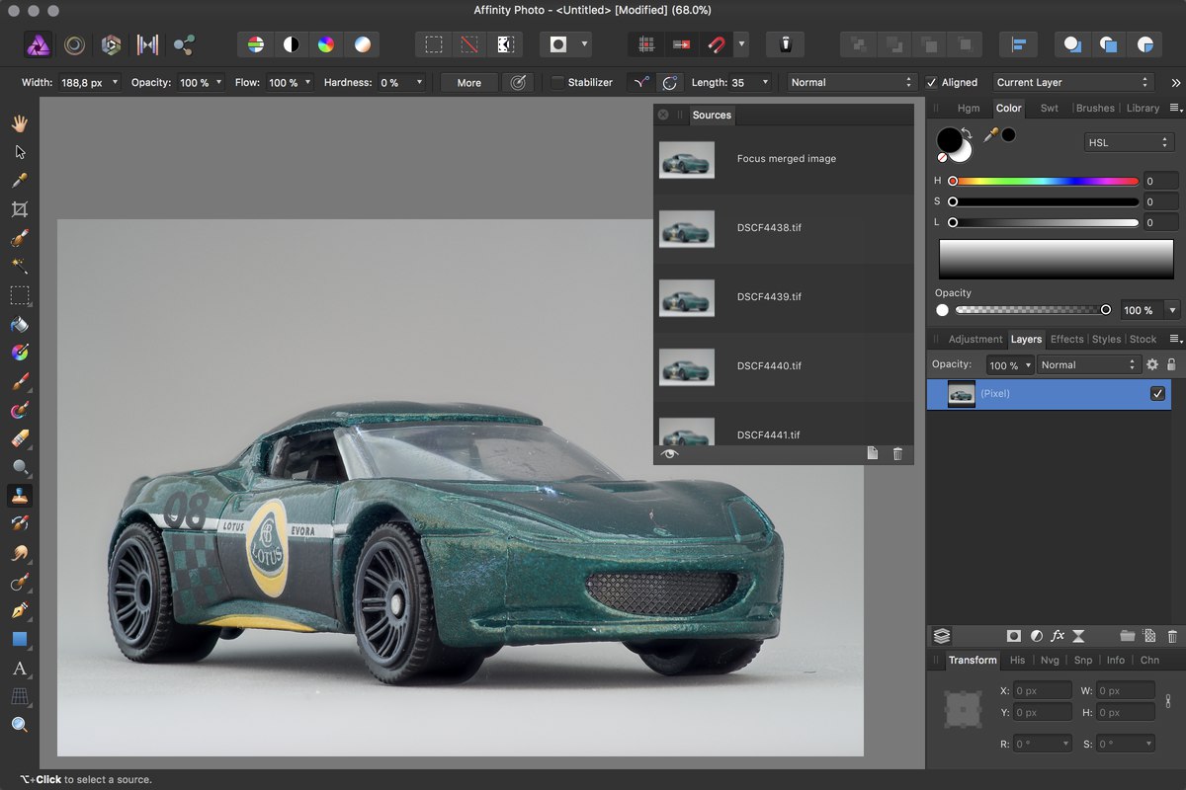Uncheck the Aligned checkbox
The image size is (1186, 790).
pos(931,83)
